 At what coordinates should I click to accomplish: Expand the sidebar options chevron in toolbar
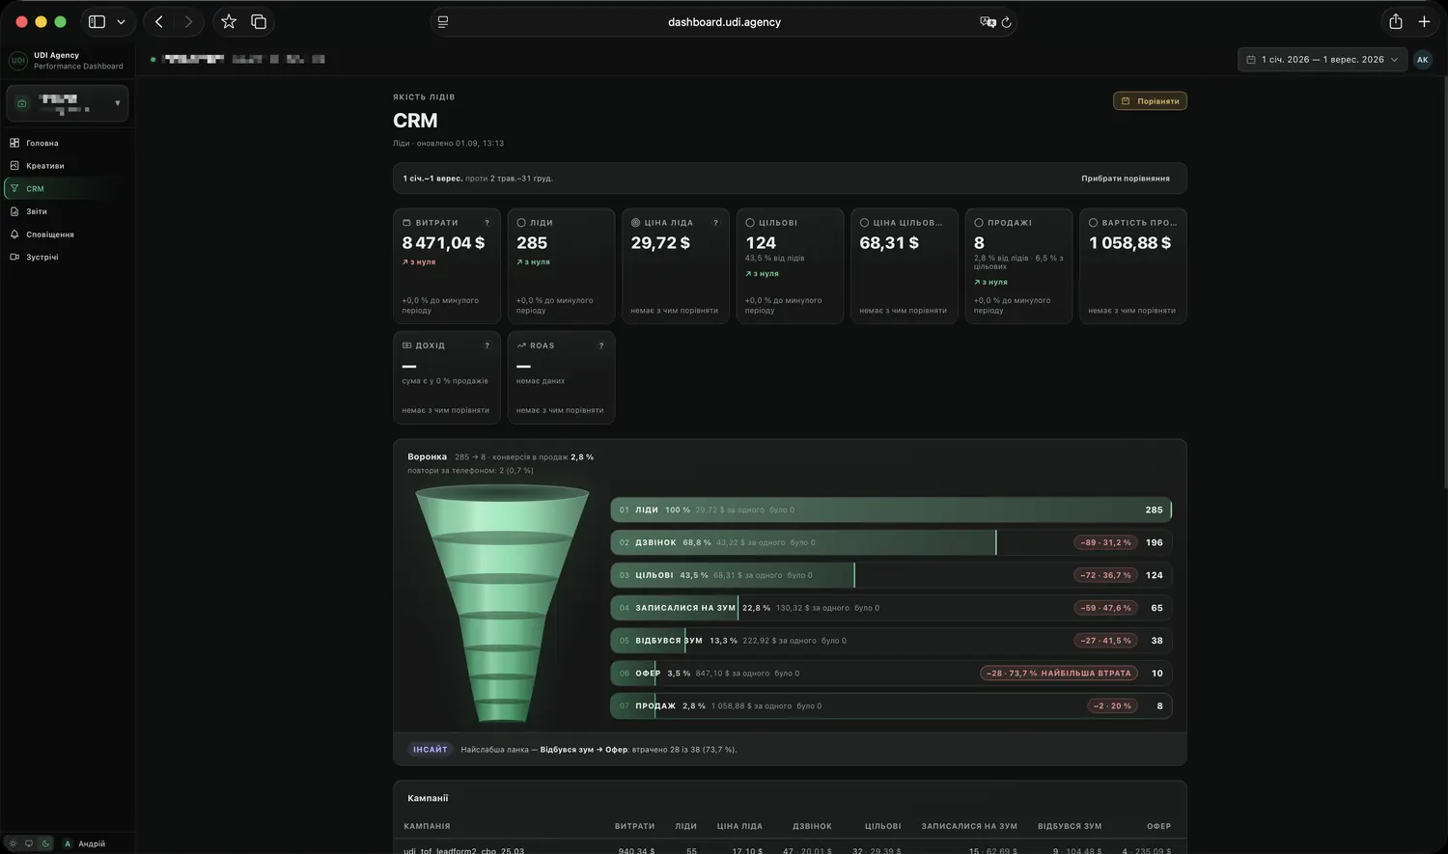pyautogui.click(x=121, y=21)
